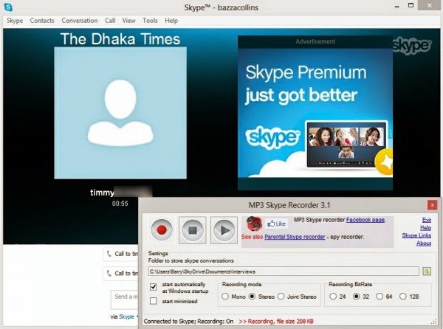Set recording bitrate to 64
The image size is (443, 329).
pyautogui.click(x=380, y=297)
